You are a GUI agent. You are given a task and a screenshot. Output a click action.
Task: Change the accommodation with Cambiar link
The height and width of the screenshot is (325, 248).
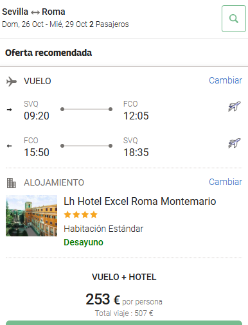click(226, 182)
